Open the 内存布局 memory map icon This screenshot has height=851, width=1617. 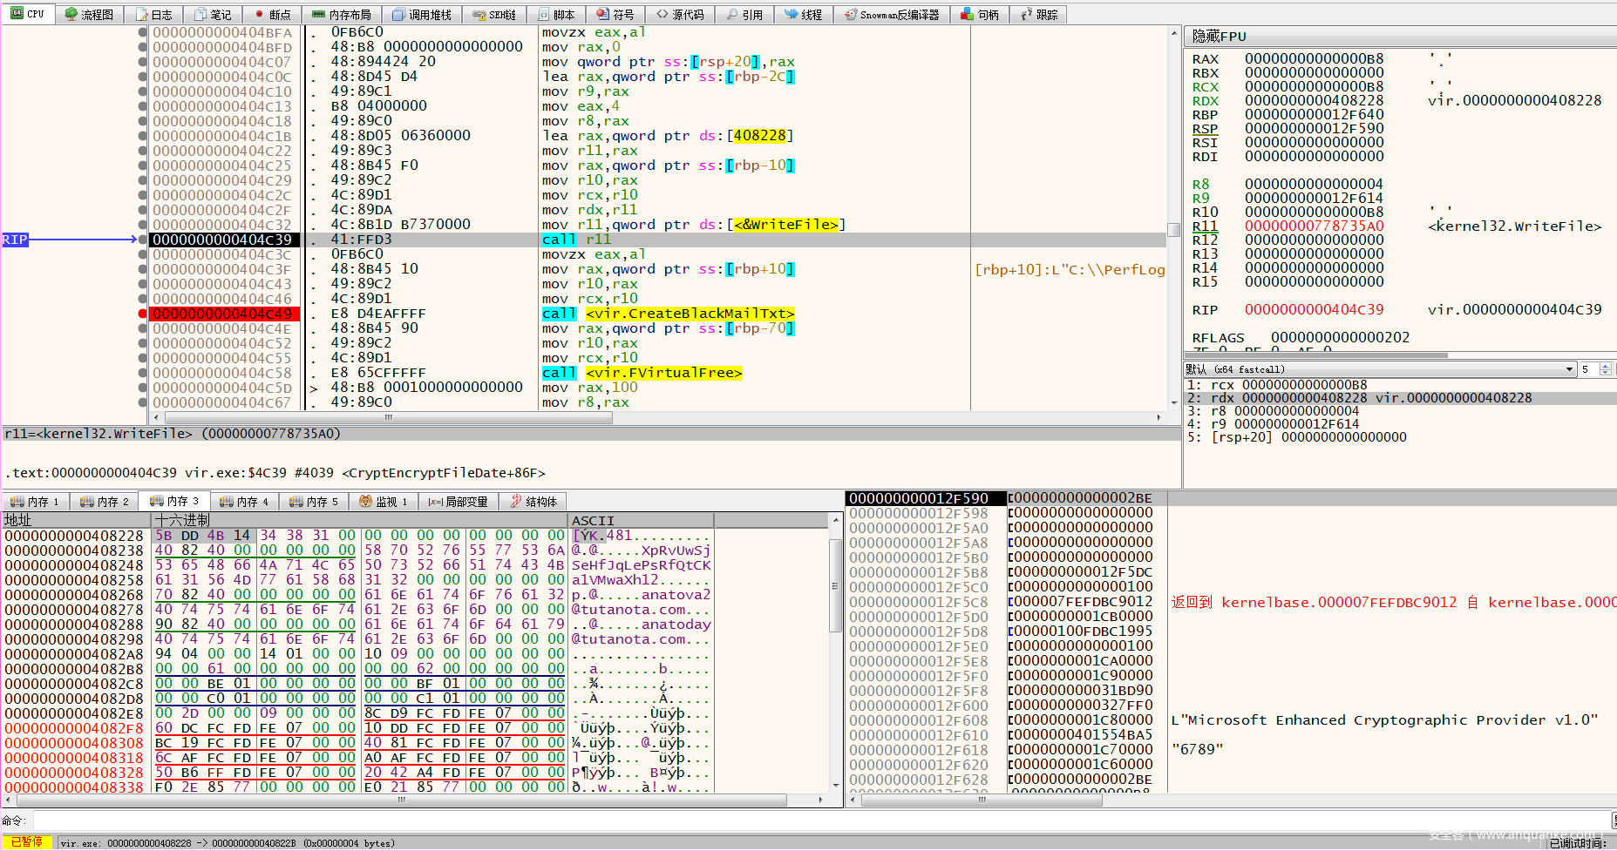pyautogui.click(x=318, y=15)
